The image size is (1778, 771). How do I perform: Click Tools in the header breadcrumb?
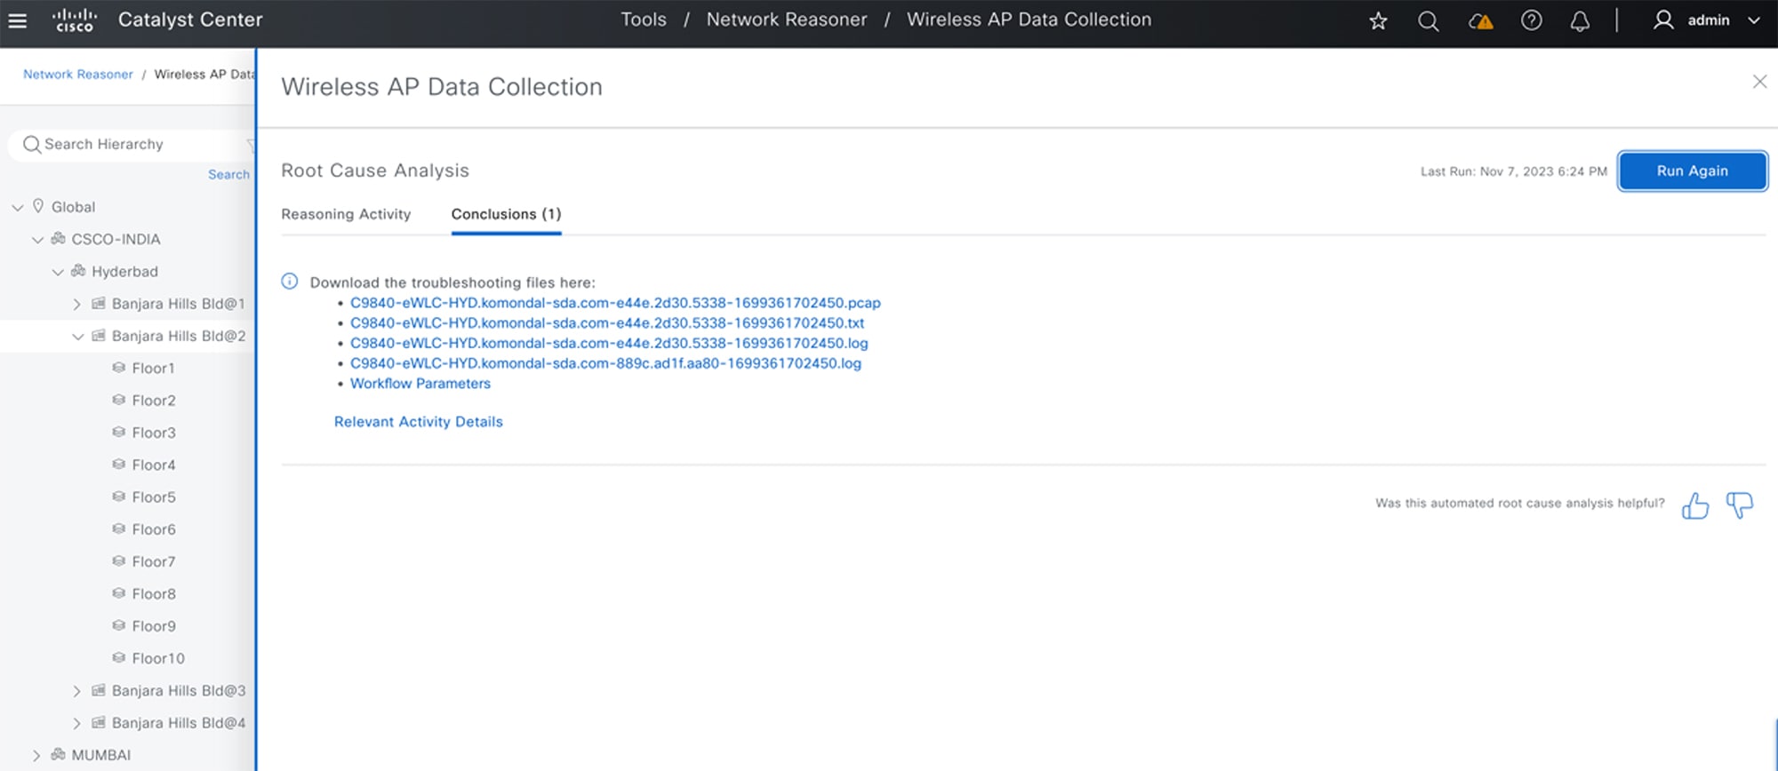coord(644,20)
